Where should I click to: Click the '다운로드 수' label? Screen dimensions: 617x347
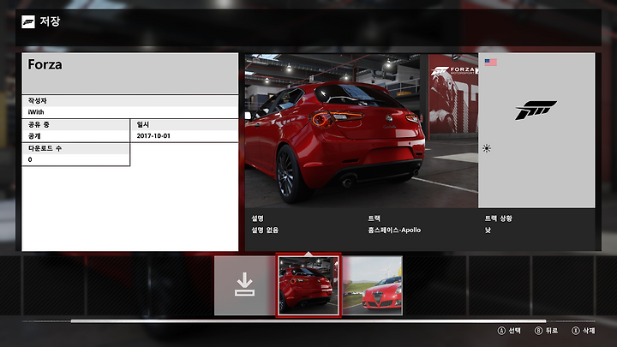tap(45, 149)
